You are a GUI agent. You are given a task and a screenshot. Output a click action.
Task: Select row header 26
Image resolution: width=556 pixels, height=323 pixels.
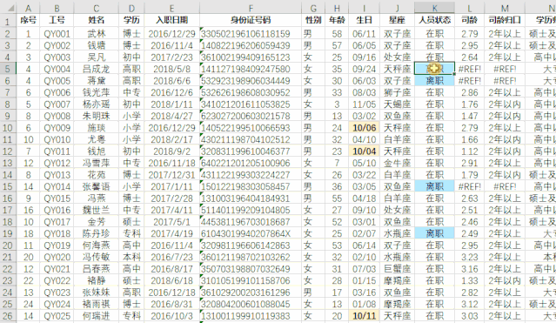pos(8,315)
